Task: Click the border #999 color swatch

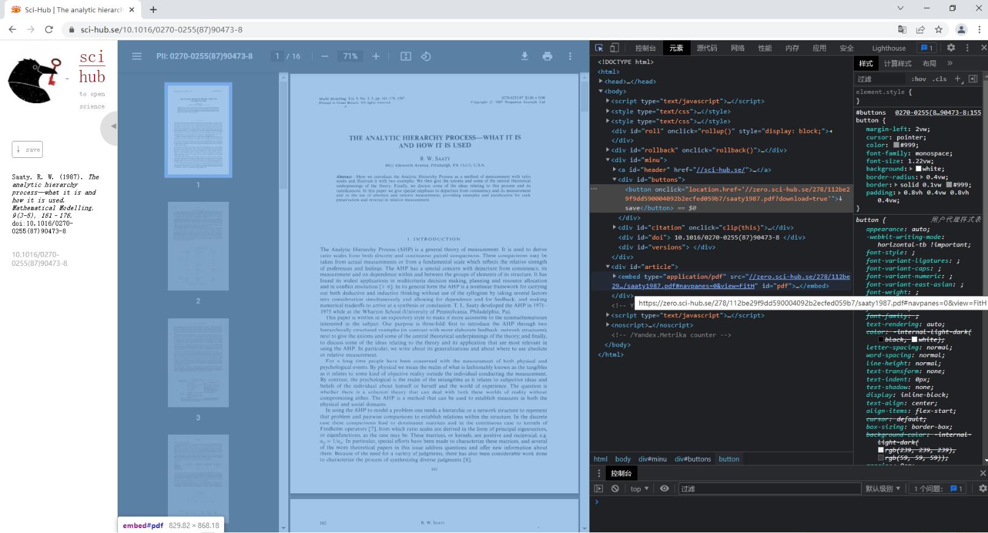Action: tap(949, 185)
